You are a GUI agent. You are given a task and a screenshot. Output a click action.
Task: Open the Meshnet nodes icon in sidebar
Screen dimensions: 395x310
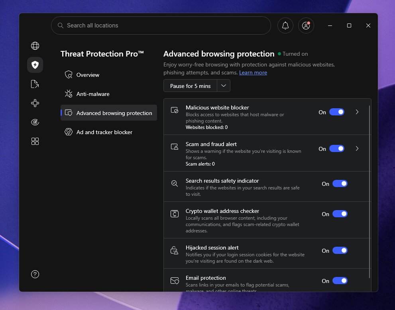(35, 103)
